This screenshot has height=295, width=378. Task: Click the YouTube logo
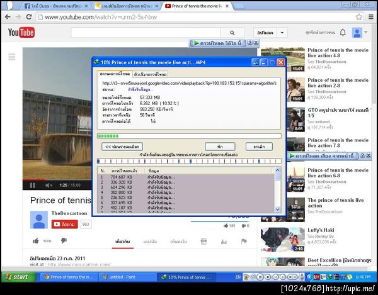click(21, 33)
